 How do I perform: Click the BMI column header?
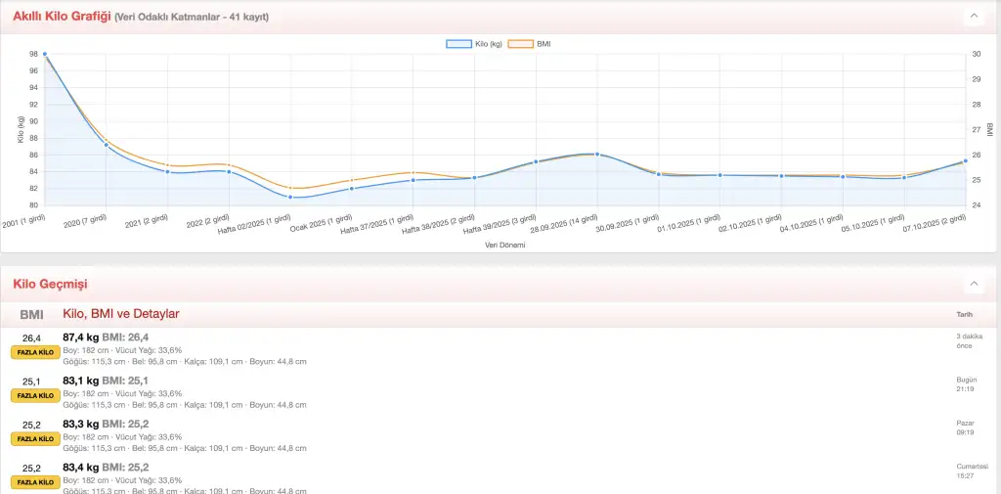point(31,314)
